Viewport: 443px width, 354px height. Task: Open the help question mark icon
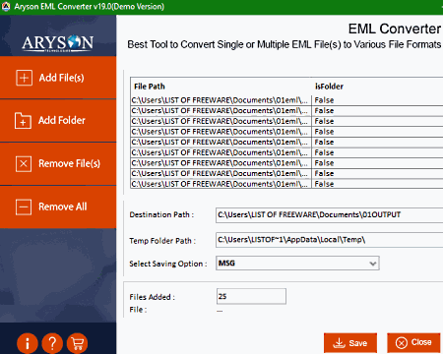coord(52,343)
